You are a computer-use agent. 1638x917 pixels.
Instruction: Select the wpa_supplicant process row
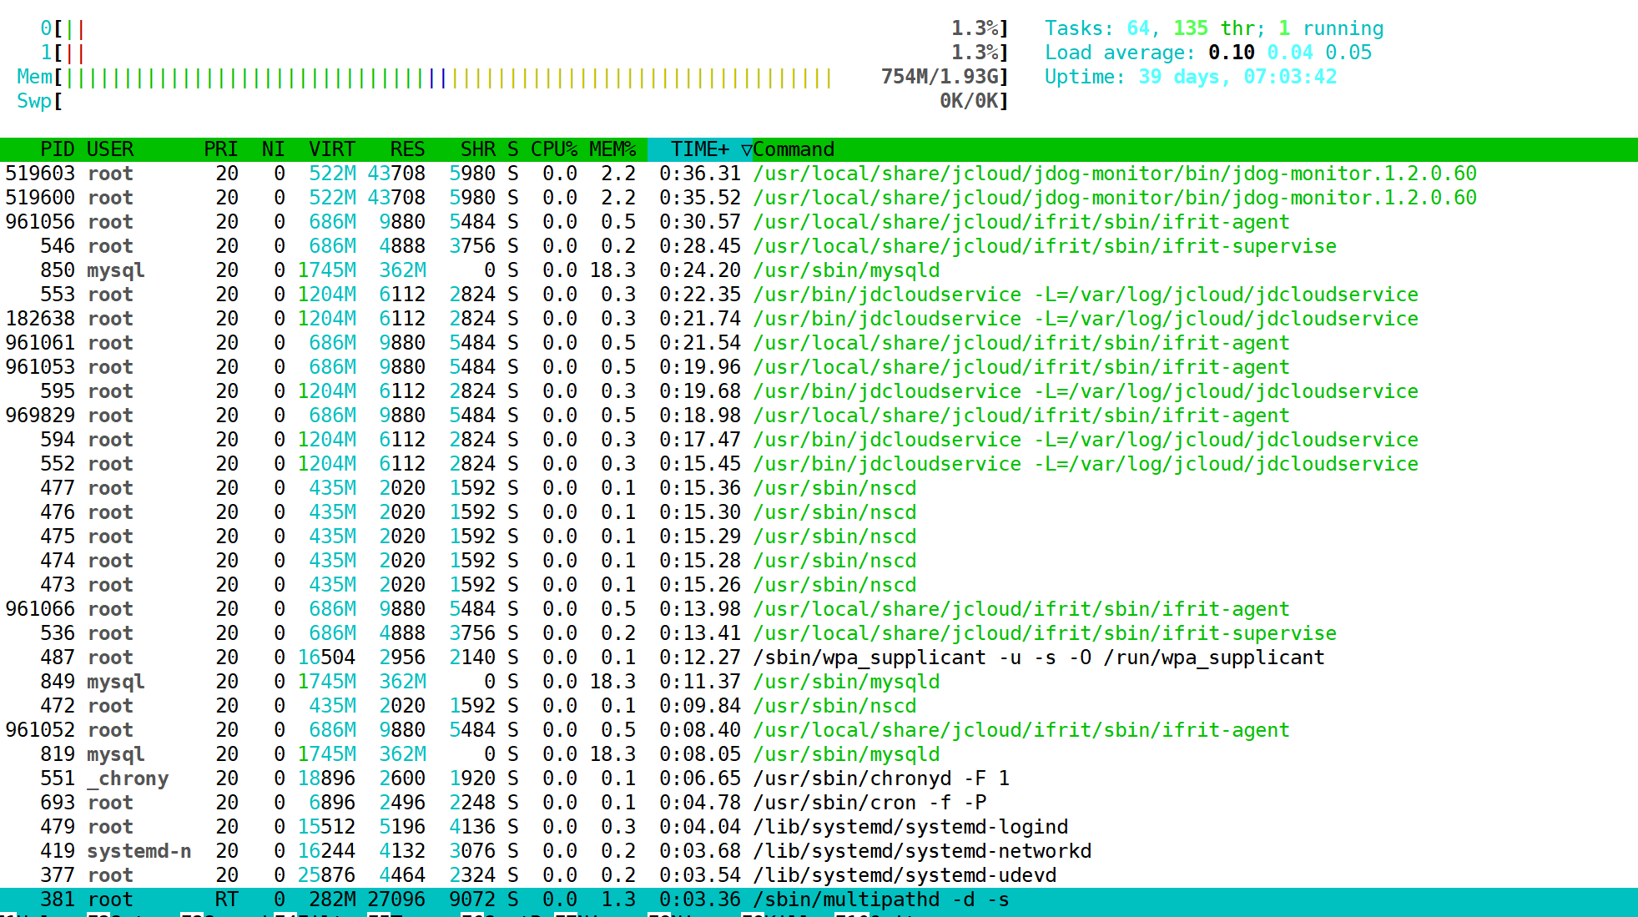(x=1037, y=658)
